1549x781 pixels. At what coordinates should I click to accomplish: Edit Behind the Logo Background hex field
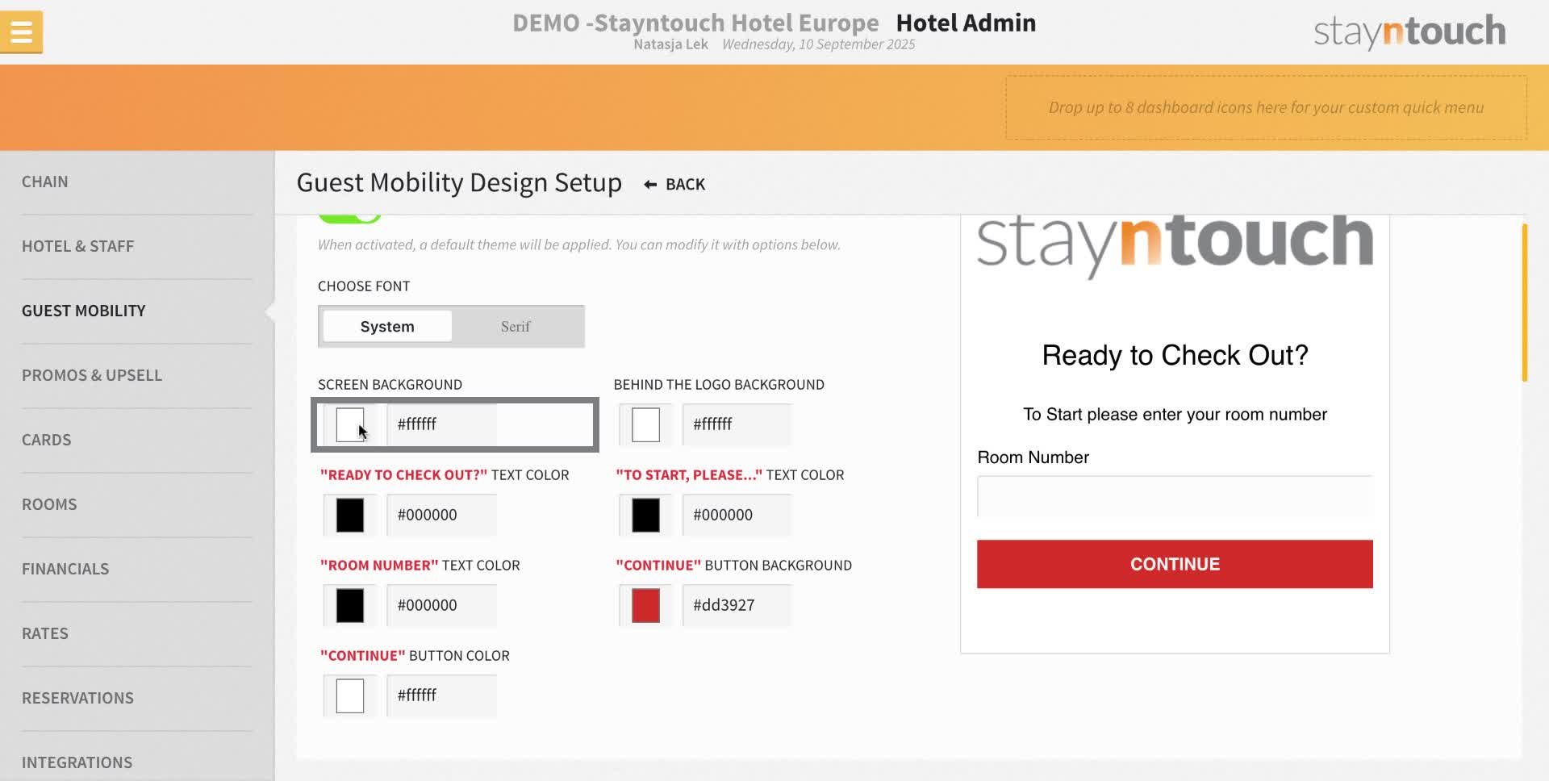pyautogui.click(x=737, y=424)
